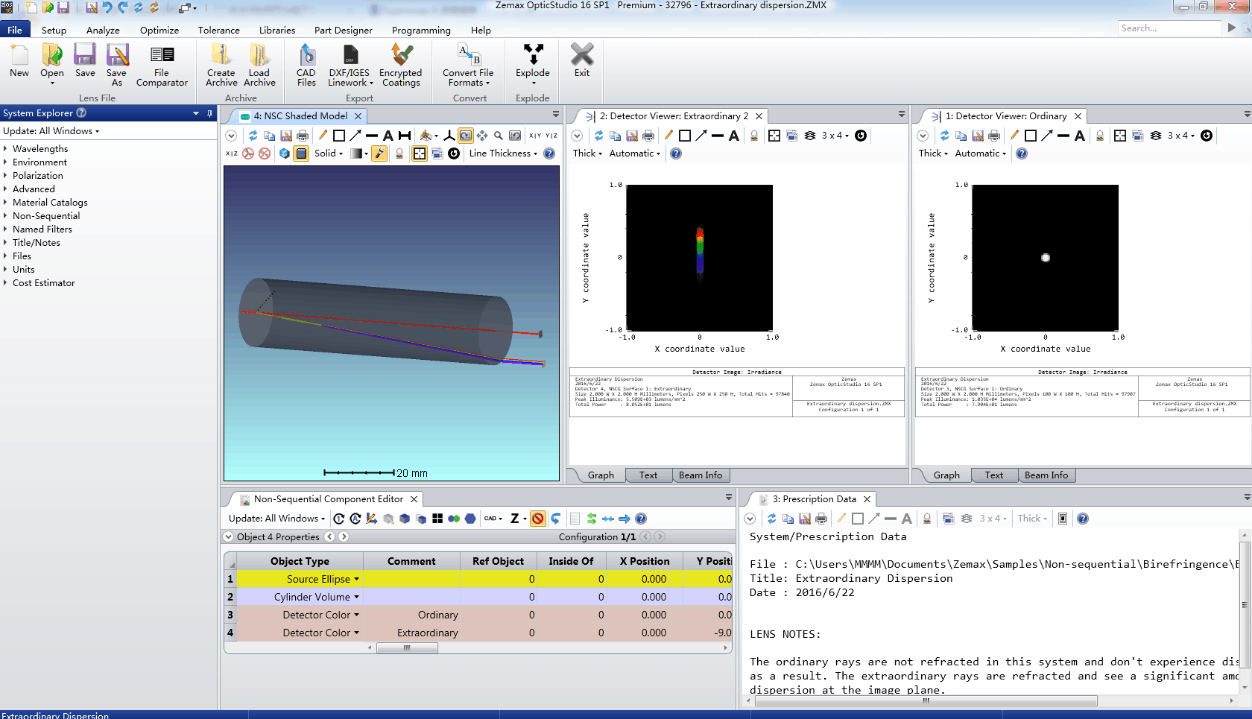Open the gradient background color dropdown

(x=359, y=153)
